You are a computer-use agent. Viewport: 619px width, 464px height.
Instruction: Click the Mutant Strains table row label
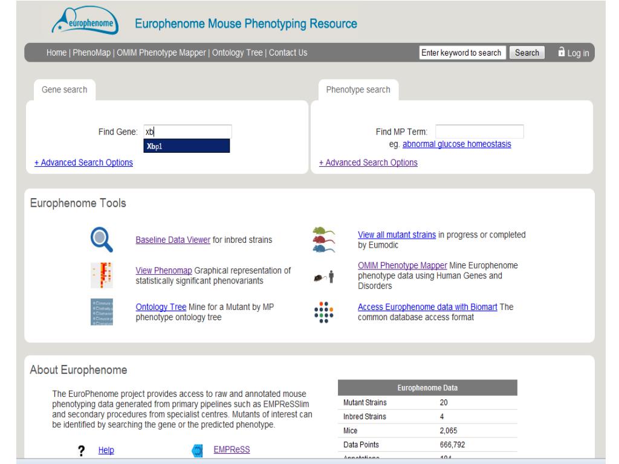pos(365,402)
